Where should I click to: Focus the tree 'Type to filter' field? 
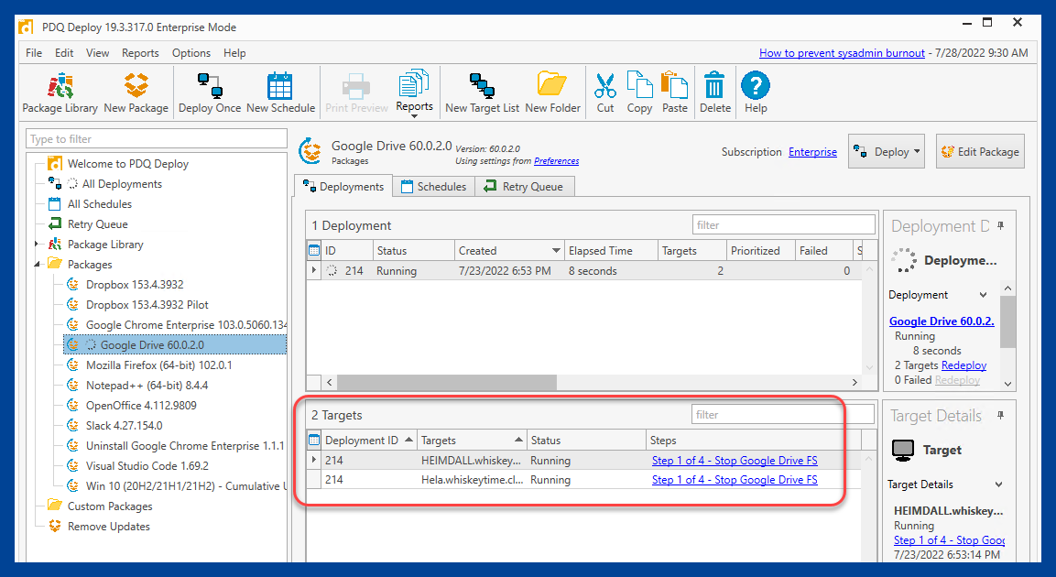pyautogui.click(x=157, y=138)
